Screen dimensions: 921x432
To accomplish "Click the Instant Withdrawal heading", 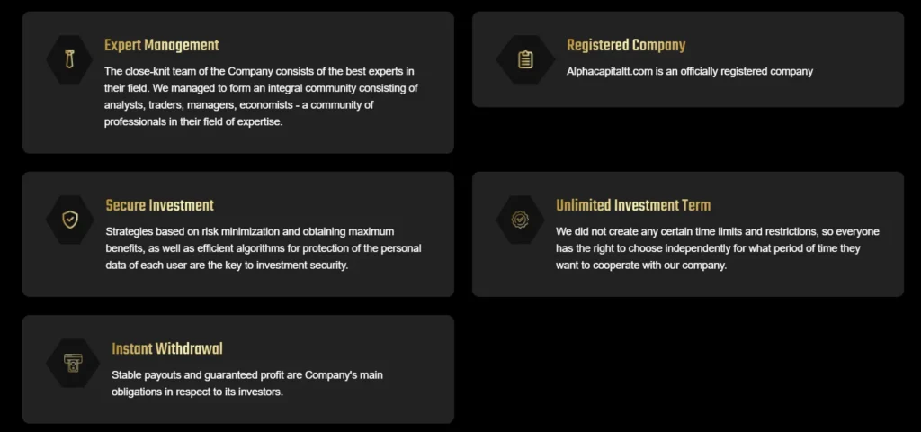I will (x=166, y=348).
